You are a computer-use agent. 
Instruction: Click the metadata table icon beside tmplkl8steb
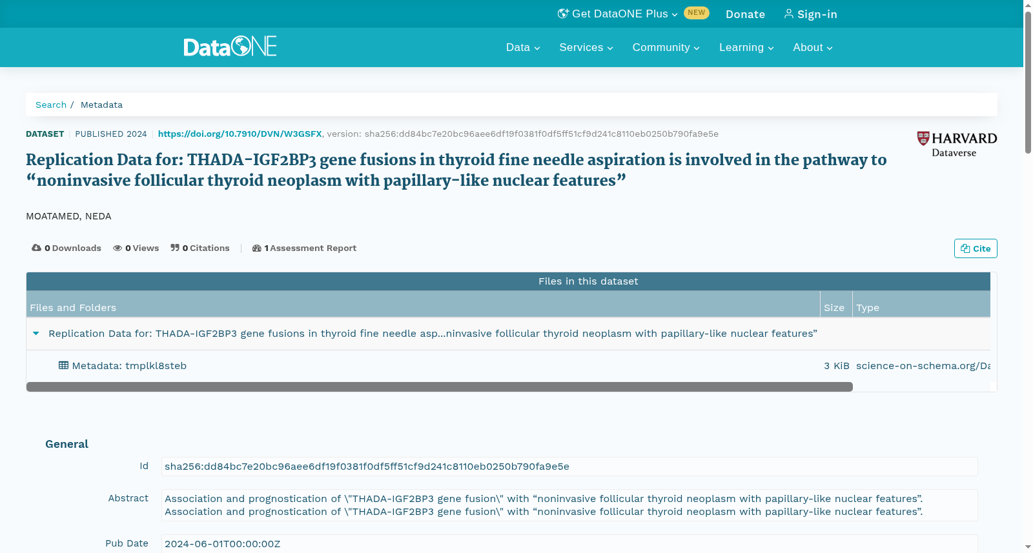tap(63, 365)
